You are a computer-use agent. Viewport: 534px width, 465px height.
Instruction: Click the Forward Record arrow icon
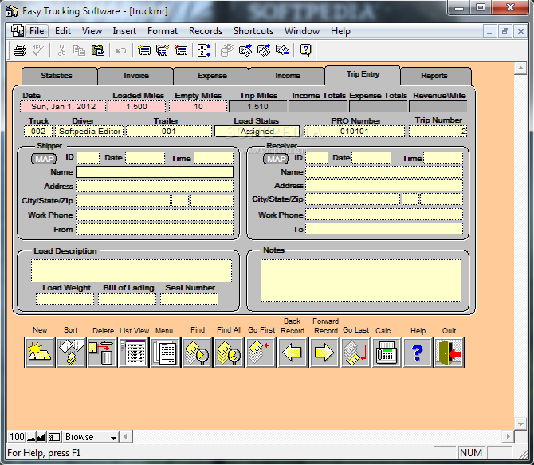coord(324,353)
